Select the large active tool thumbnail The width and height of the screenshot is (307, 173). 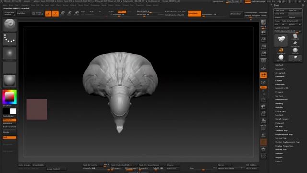(281, 39)
